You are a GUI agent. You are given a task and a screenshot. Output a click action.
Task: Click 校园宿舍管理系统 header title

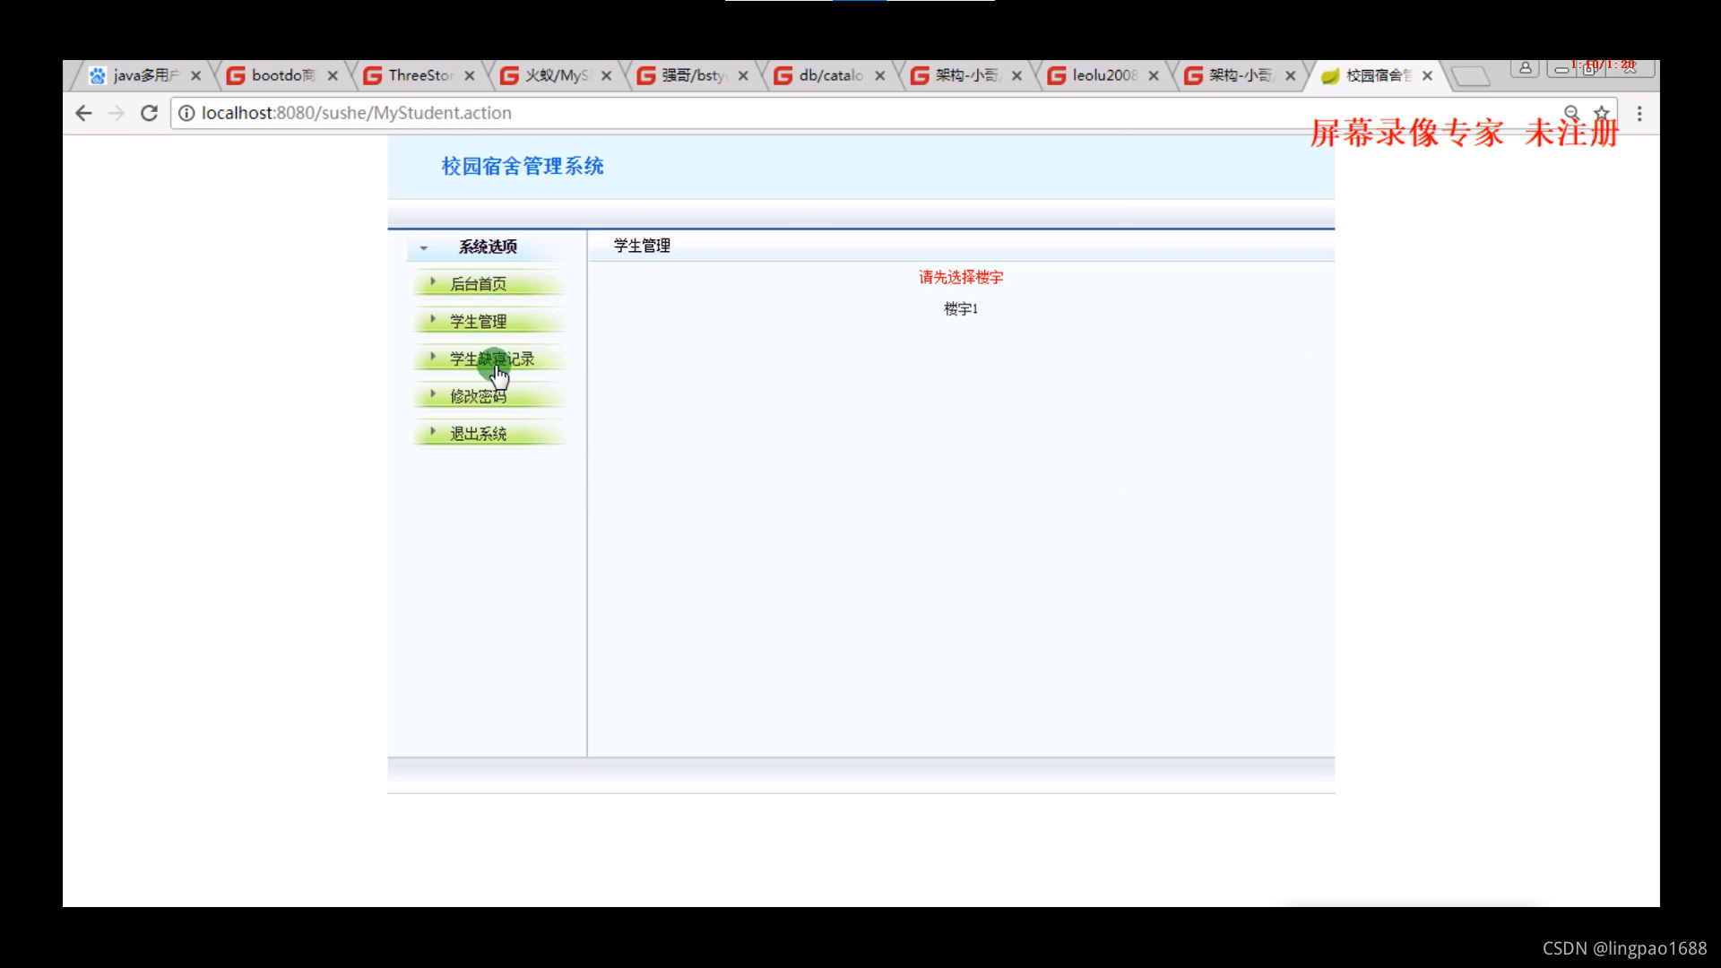pos(522,166)
